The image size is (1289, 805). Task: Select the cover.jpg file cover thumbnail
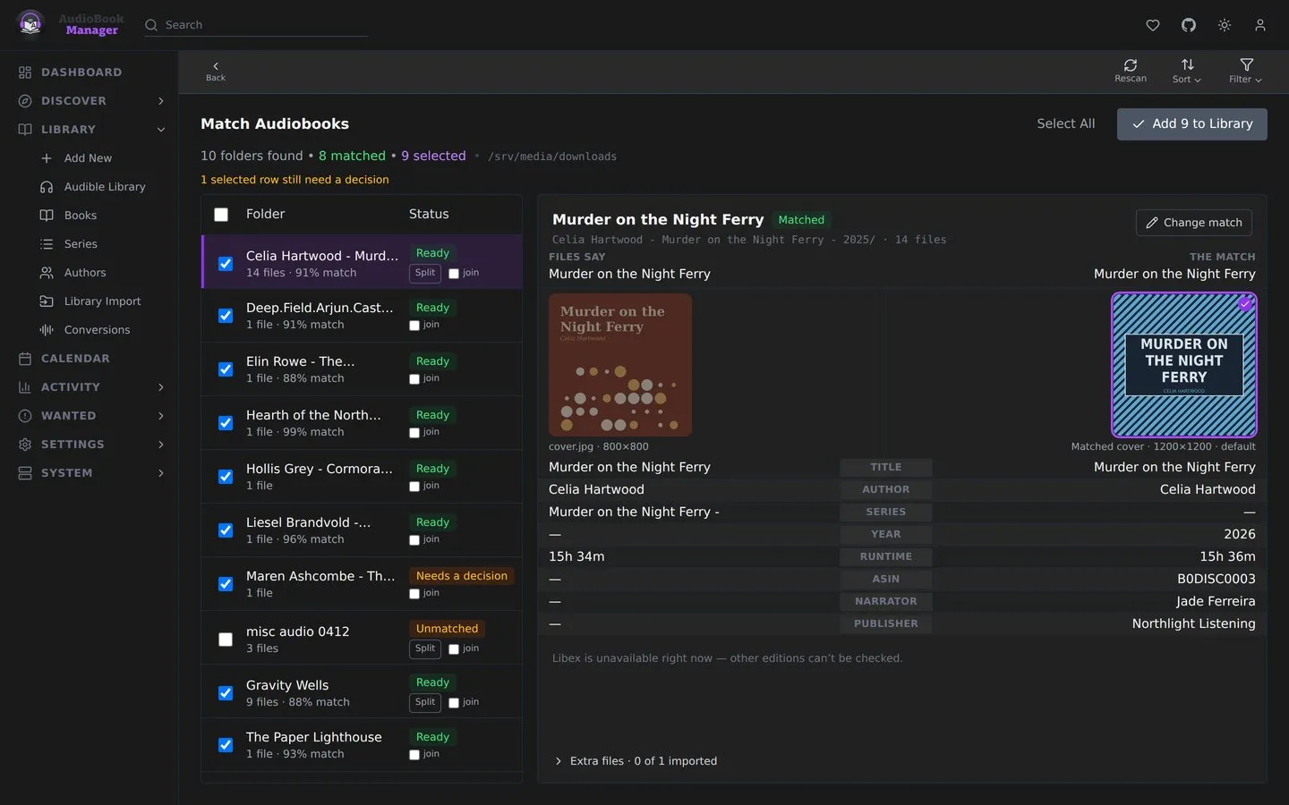[x=620, y=365]
